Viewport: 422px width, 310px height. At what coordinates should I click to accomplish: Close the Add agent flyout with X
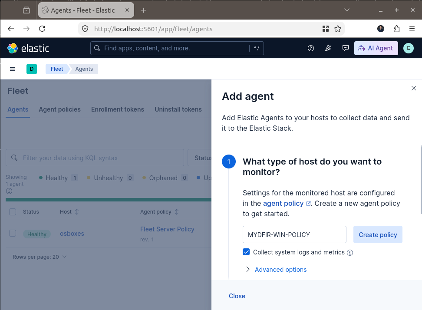[x=414, y=88]
